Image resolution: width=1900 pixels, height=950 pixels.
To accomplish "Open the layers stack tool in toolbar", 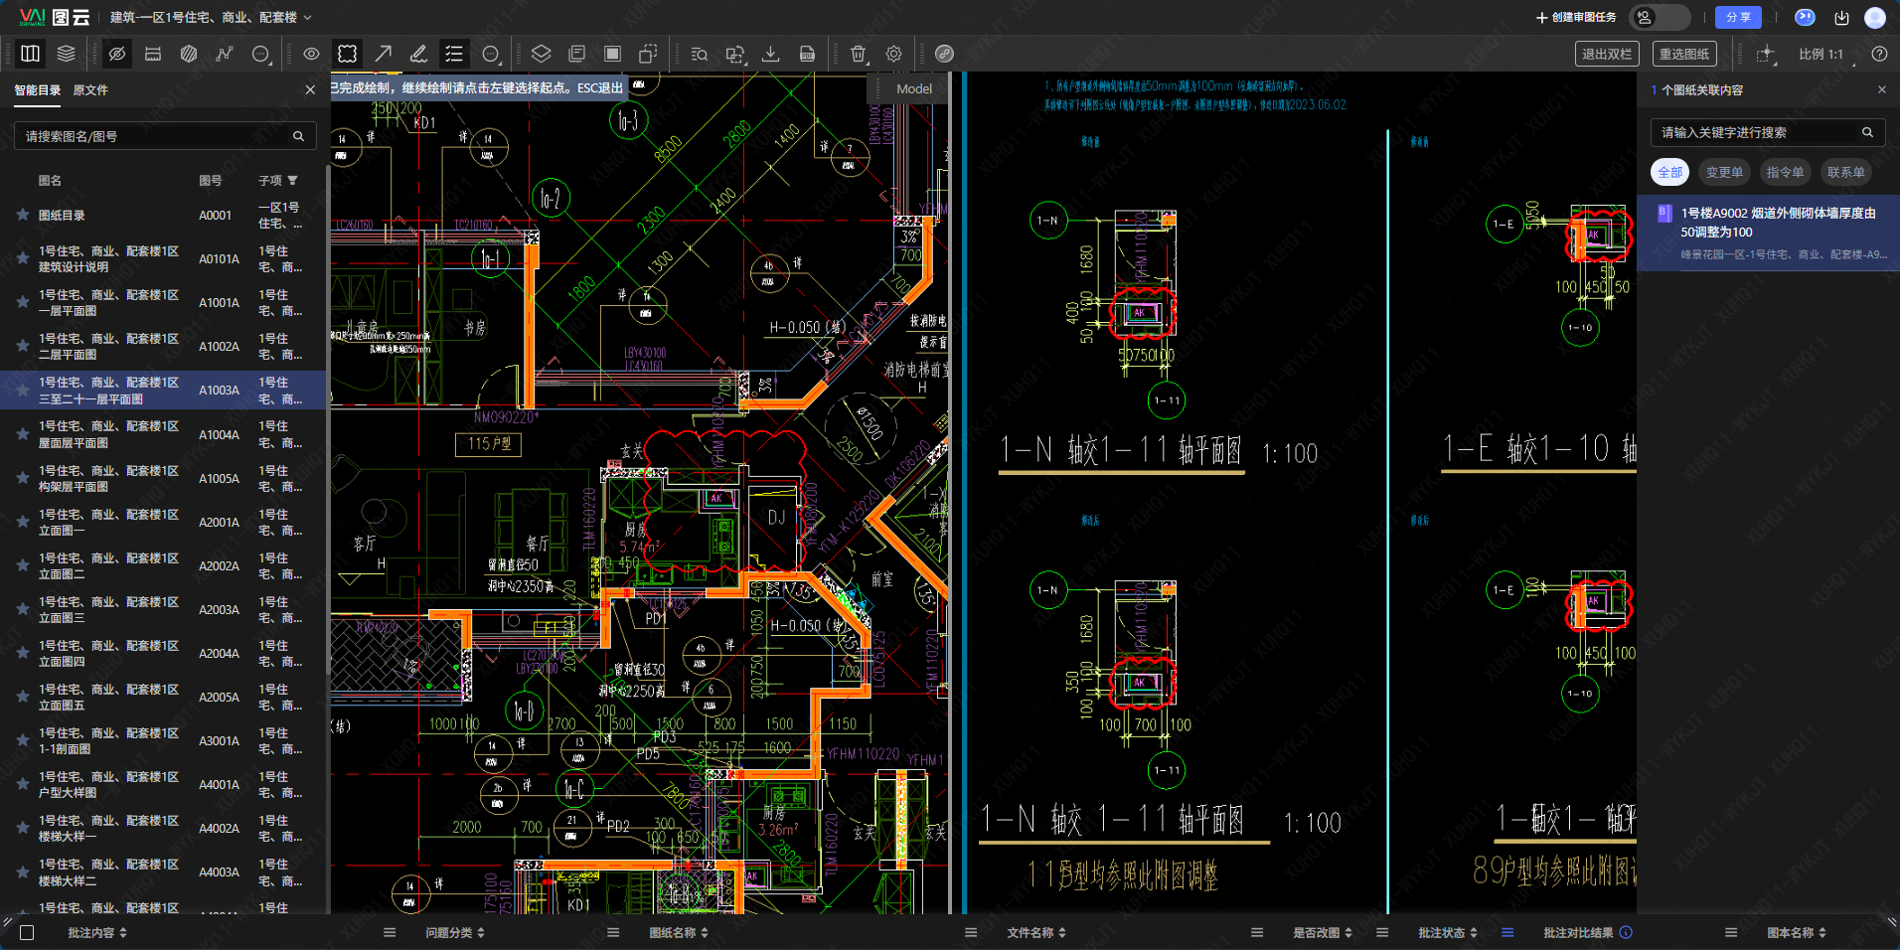I will [x=66, y=54].
